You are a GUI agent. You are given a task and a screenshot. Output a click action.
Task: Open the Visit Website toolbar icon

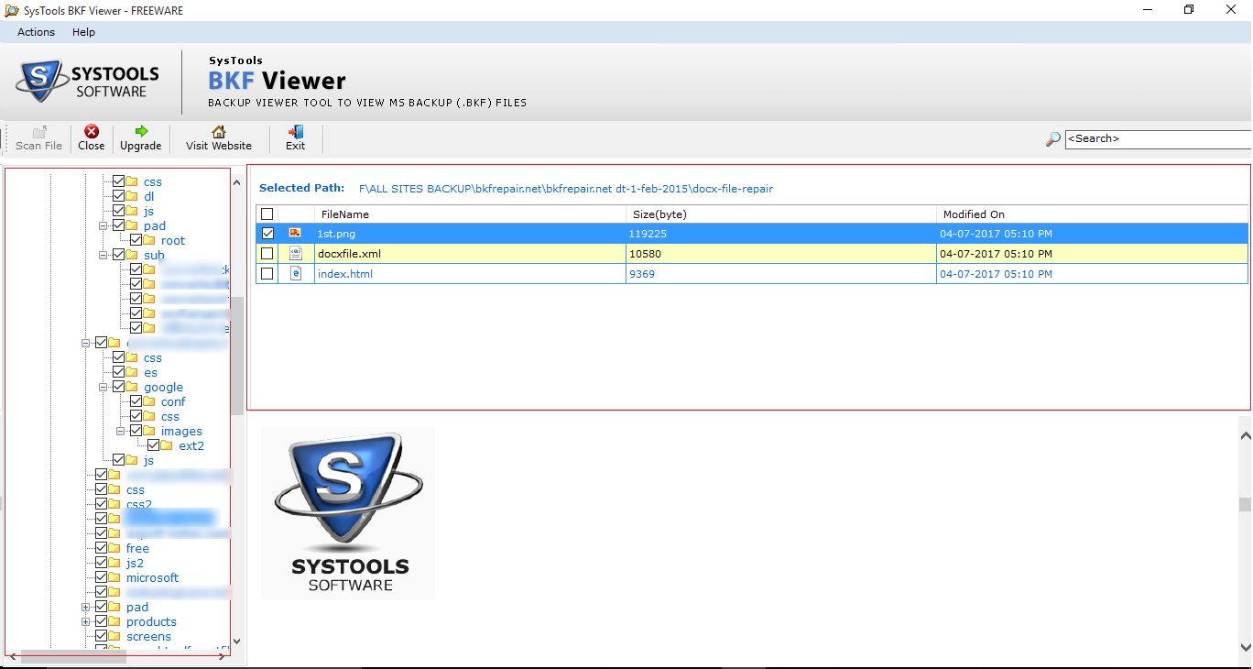217,137
